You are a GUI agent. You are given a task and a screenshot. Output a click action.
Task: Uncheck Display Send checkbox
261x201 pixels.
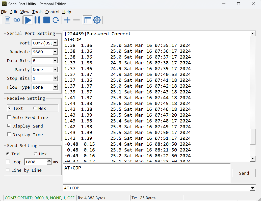tap(9, 126)
